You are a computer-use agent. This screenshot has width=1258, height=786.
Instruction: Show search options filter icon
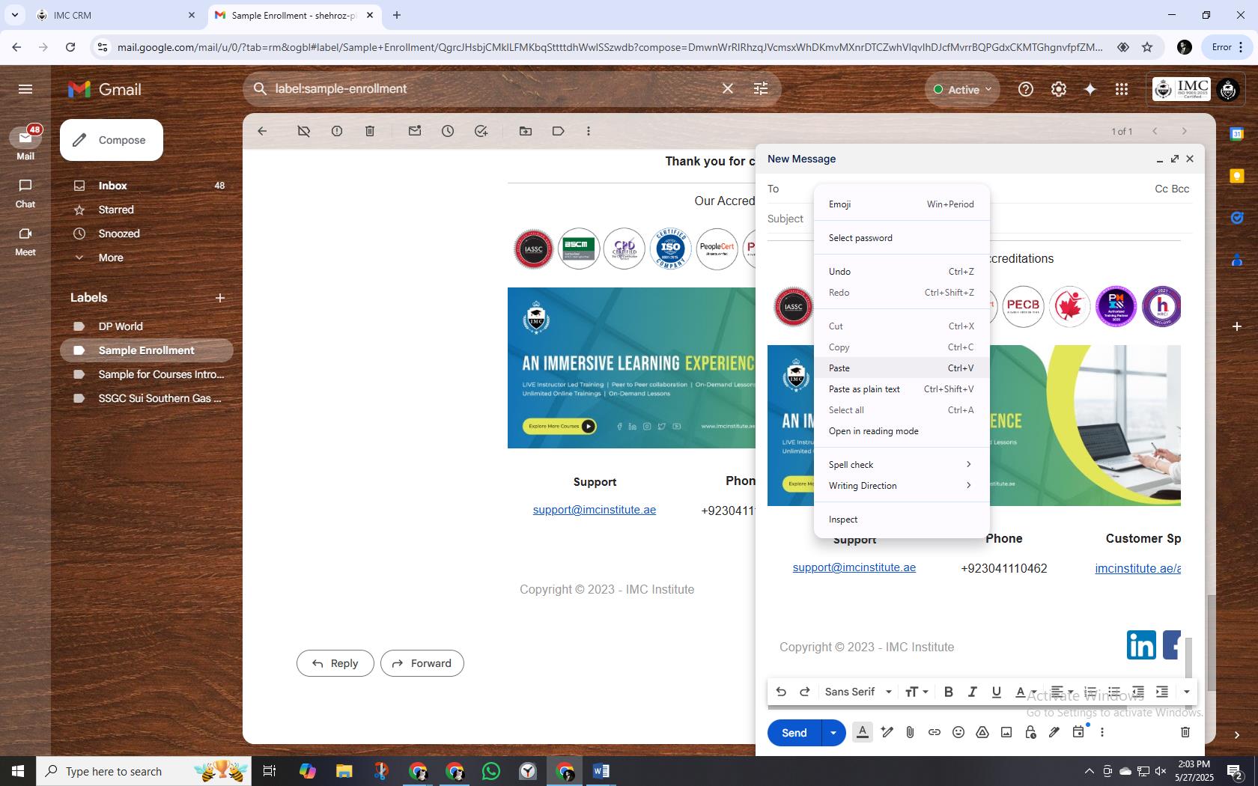[x=761, y=88]
